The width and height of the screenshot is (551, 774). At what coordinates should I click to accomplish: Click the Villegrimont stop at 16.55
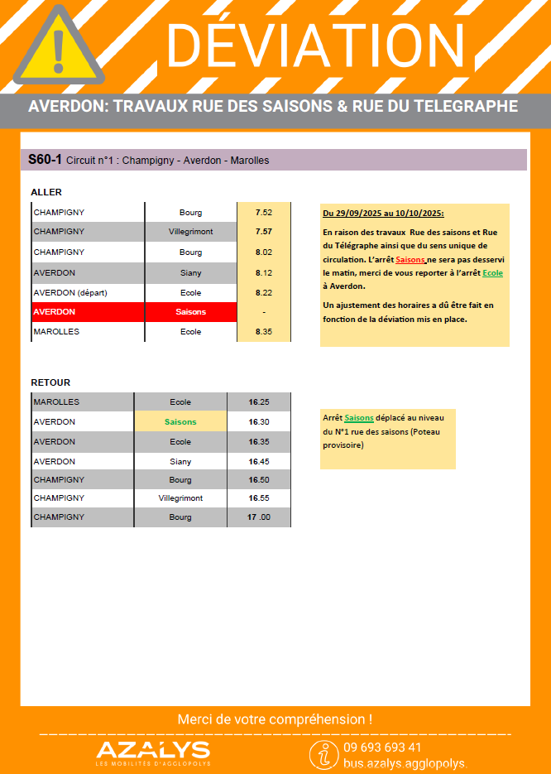[x=180, y=498]
